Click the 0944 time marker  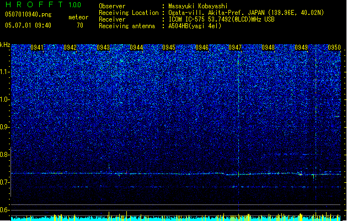136,48
